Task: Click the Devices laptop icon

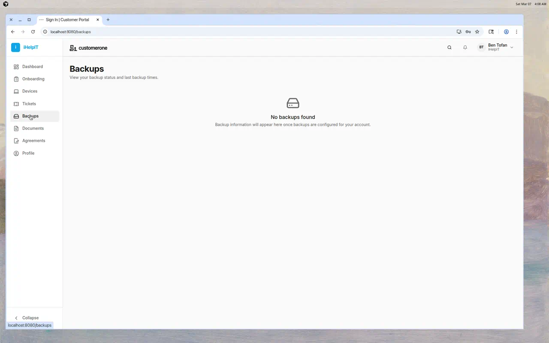Action: 16,91
